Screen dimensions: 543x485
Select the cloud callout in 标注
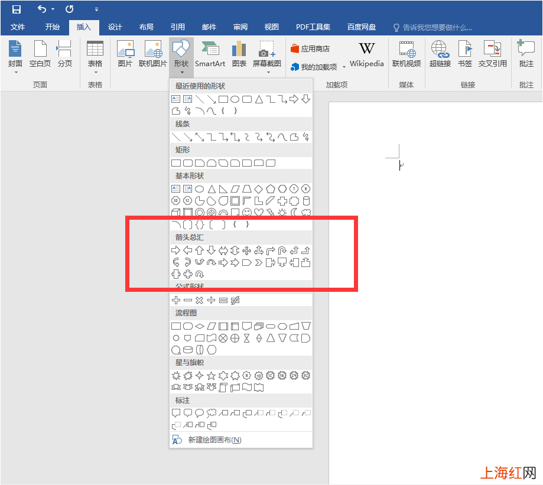tap(212, 413)
